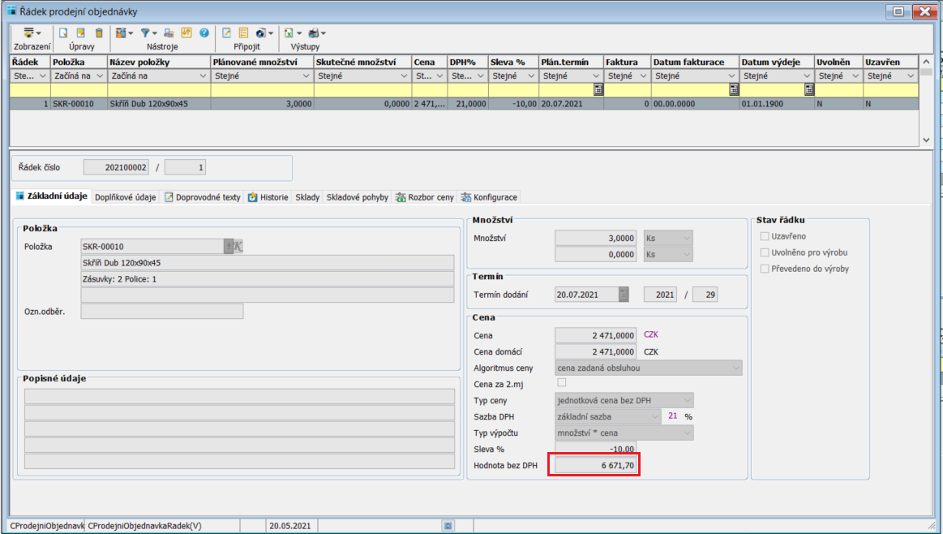Open the Typ ceny combo box

point(687,401)
